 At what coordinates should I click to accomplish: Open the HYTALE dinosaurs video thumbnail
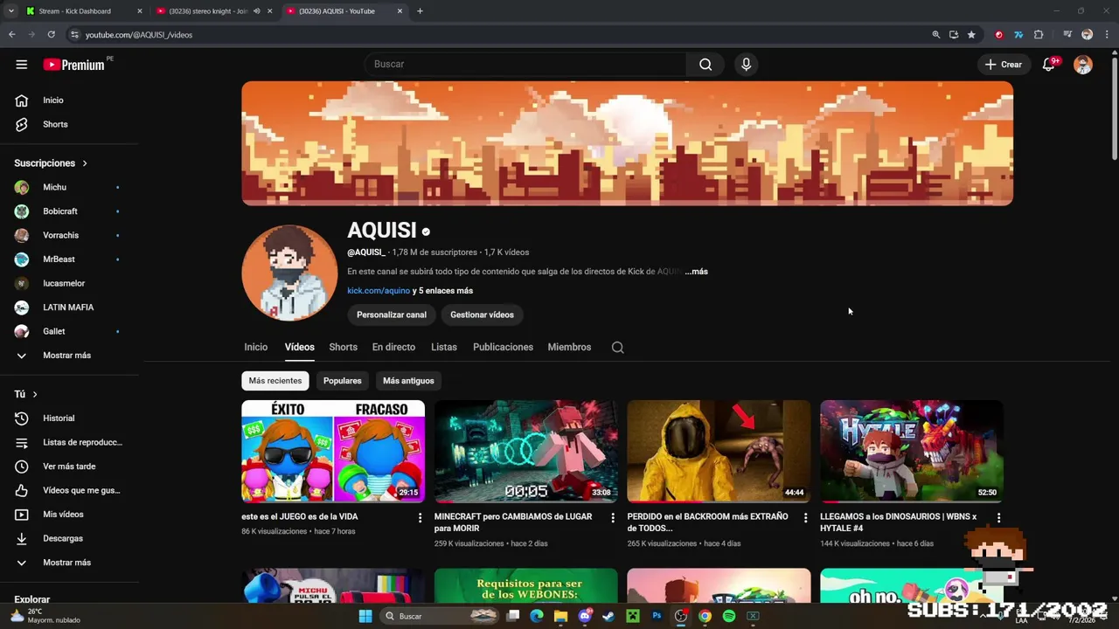coord(912,452)
